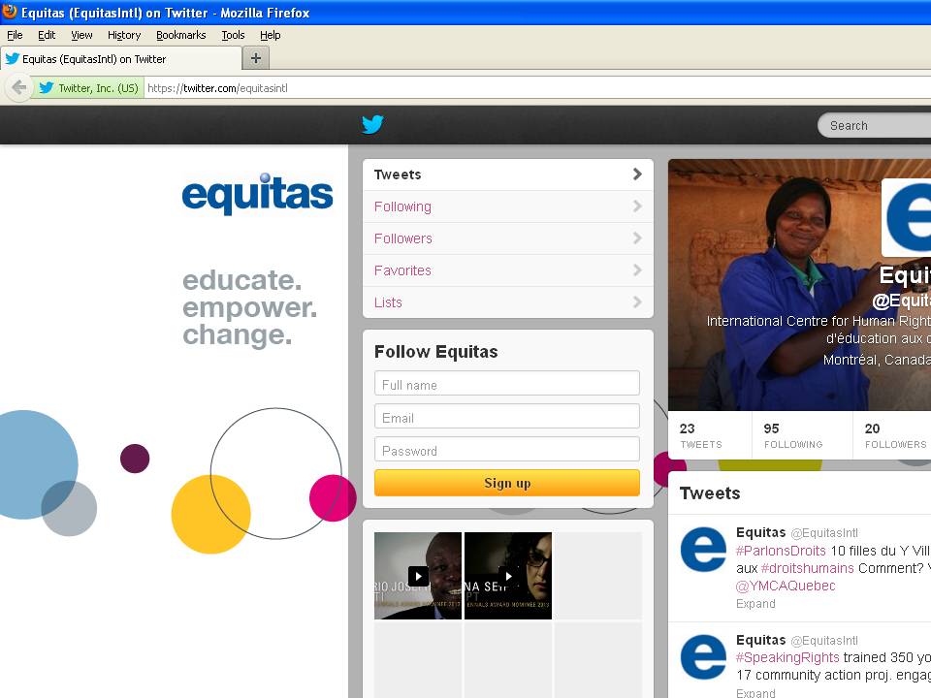Play the first video thumbnail

point(418,576)
